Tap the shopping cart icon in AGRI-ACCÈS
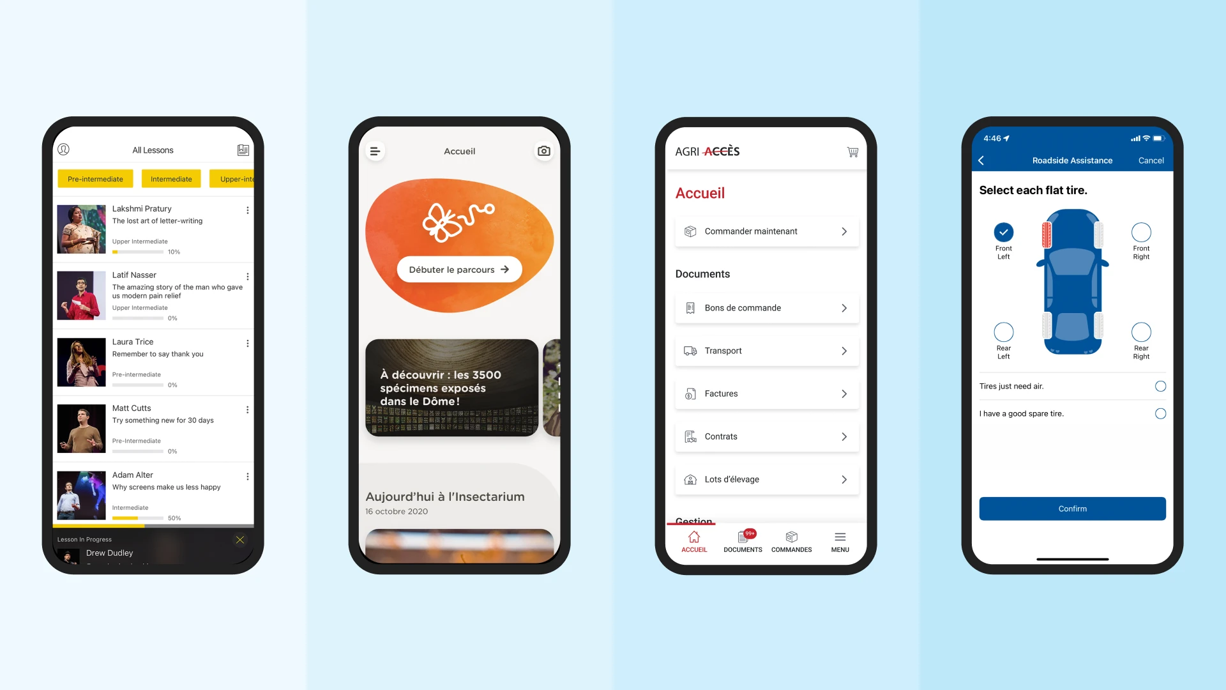This screenshot has width=1226, height=690. [x=853, y=151]
